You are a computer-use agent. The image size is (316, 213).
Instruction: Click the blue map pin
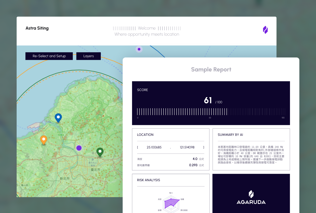coord(58,117)
